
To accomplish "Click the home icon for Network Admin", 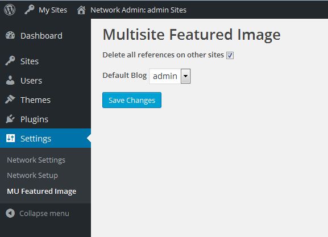I will 81,10.
